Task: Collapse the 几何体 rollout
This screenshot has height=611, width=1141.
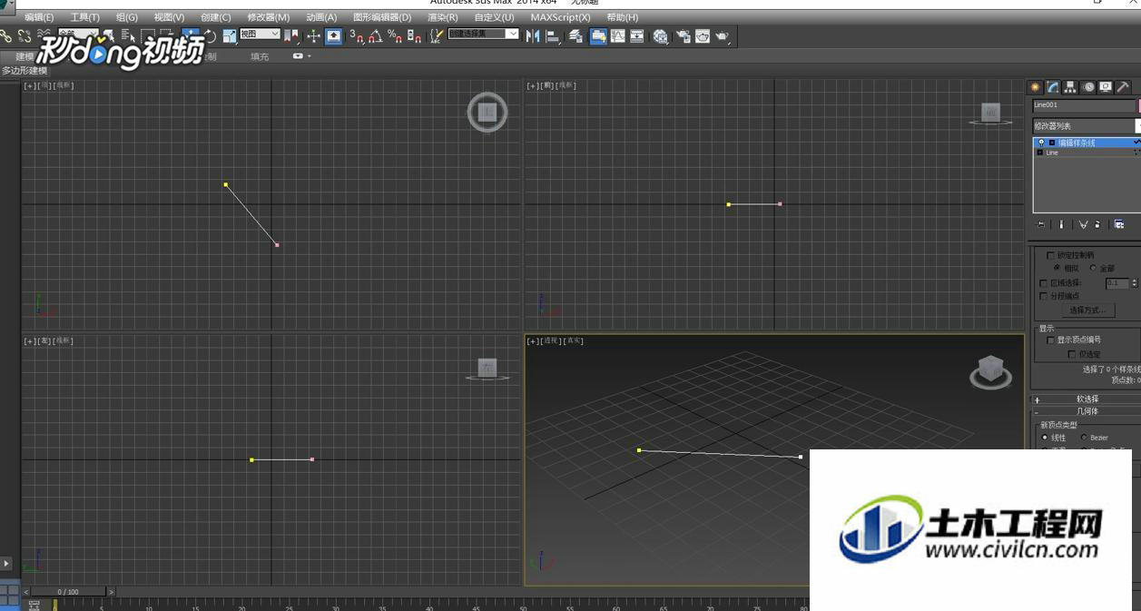Action: [x=1087, y=411]
